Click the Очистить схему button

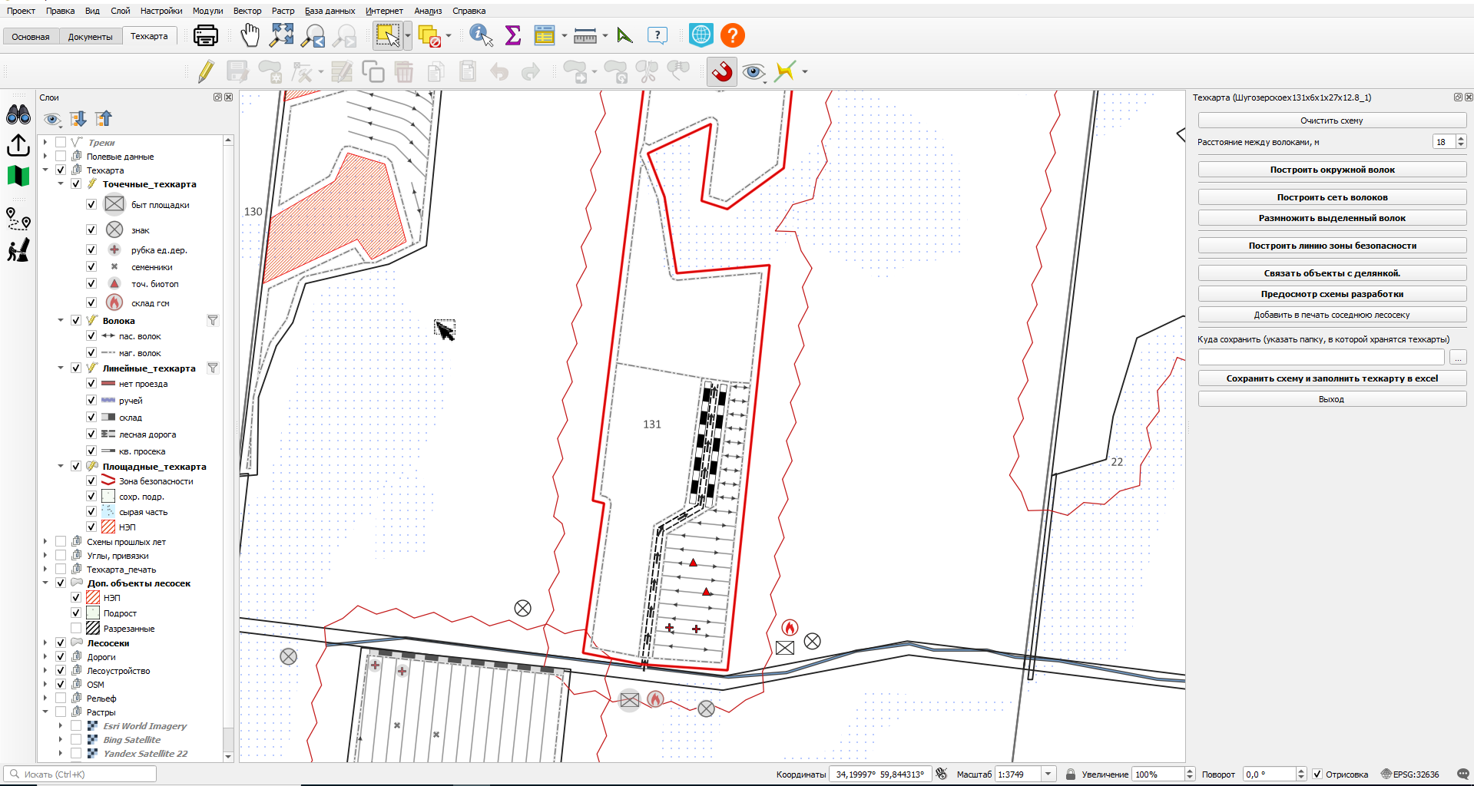coord(1332,121)
